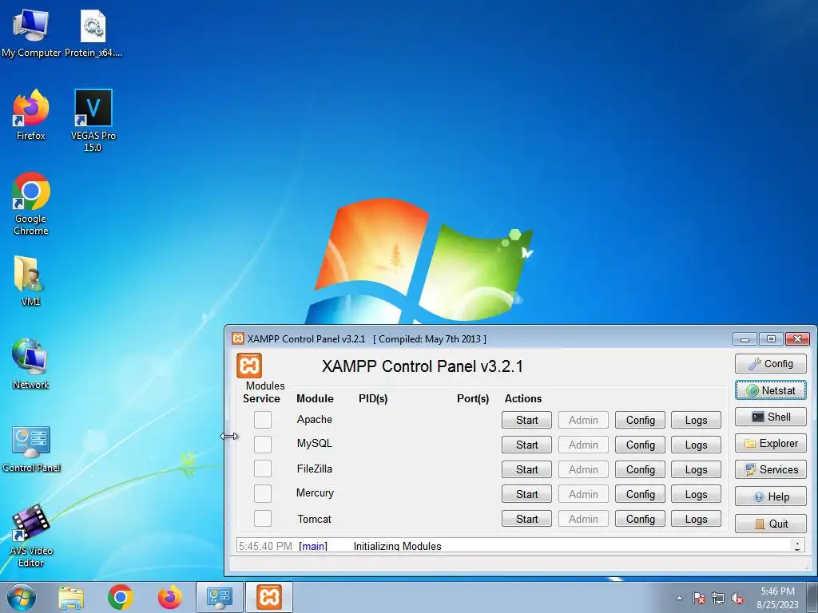This screenshot has width=818, height=613.
Task: Click the Show Desktop strip on taskbar
Action: tap(812, 597)
